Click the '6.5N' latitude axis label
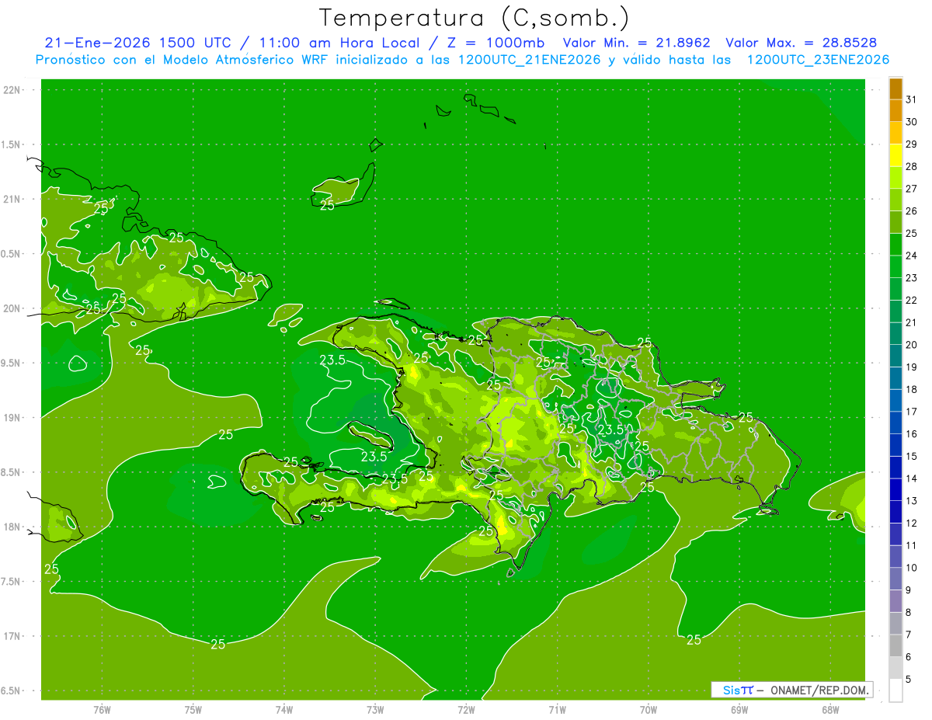Image resolution: width=932 pixels, height=720 pixels. click(x=12, y=691)
